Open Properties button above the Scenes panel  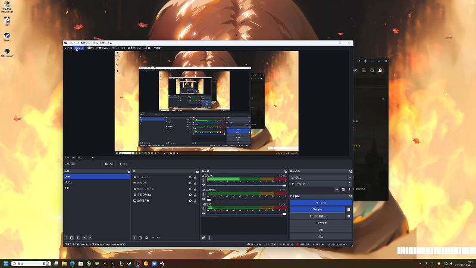point(109,164)
